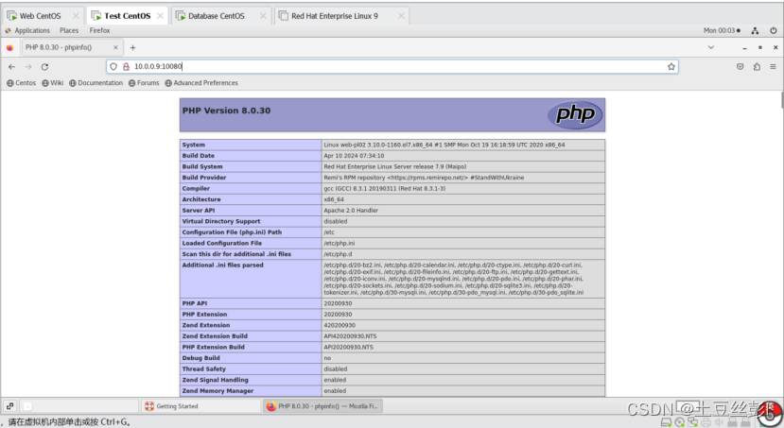Image resolution: width=784 pixels, height=428 pixels.
Task: Go forward with the forward arrow
Action: point(28,67)
